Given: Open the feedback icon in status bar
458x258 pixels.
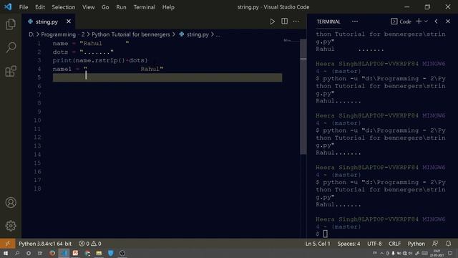Looking at the screenshot, I should click(x=435, y=244).
